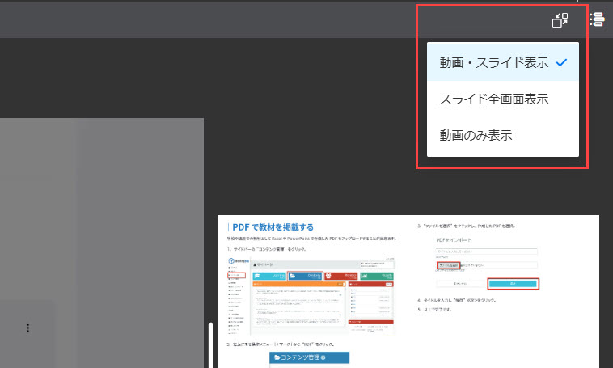Click the red-outlined ファイルを選択 button in slide

(448, 264)
